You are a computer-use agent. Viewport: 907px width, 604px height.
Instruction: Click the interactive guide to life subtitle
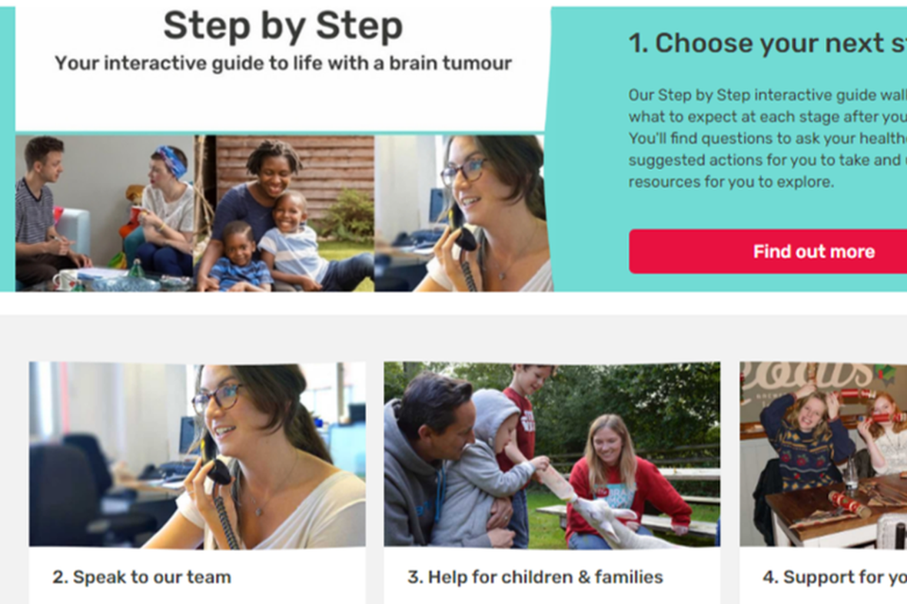coord(283,63)
